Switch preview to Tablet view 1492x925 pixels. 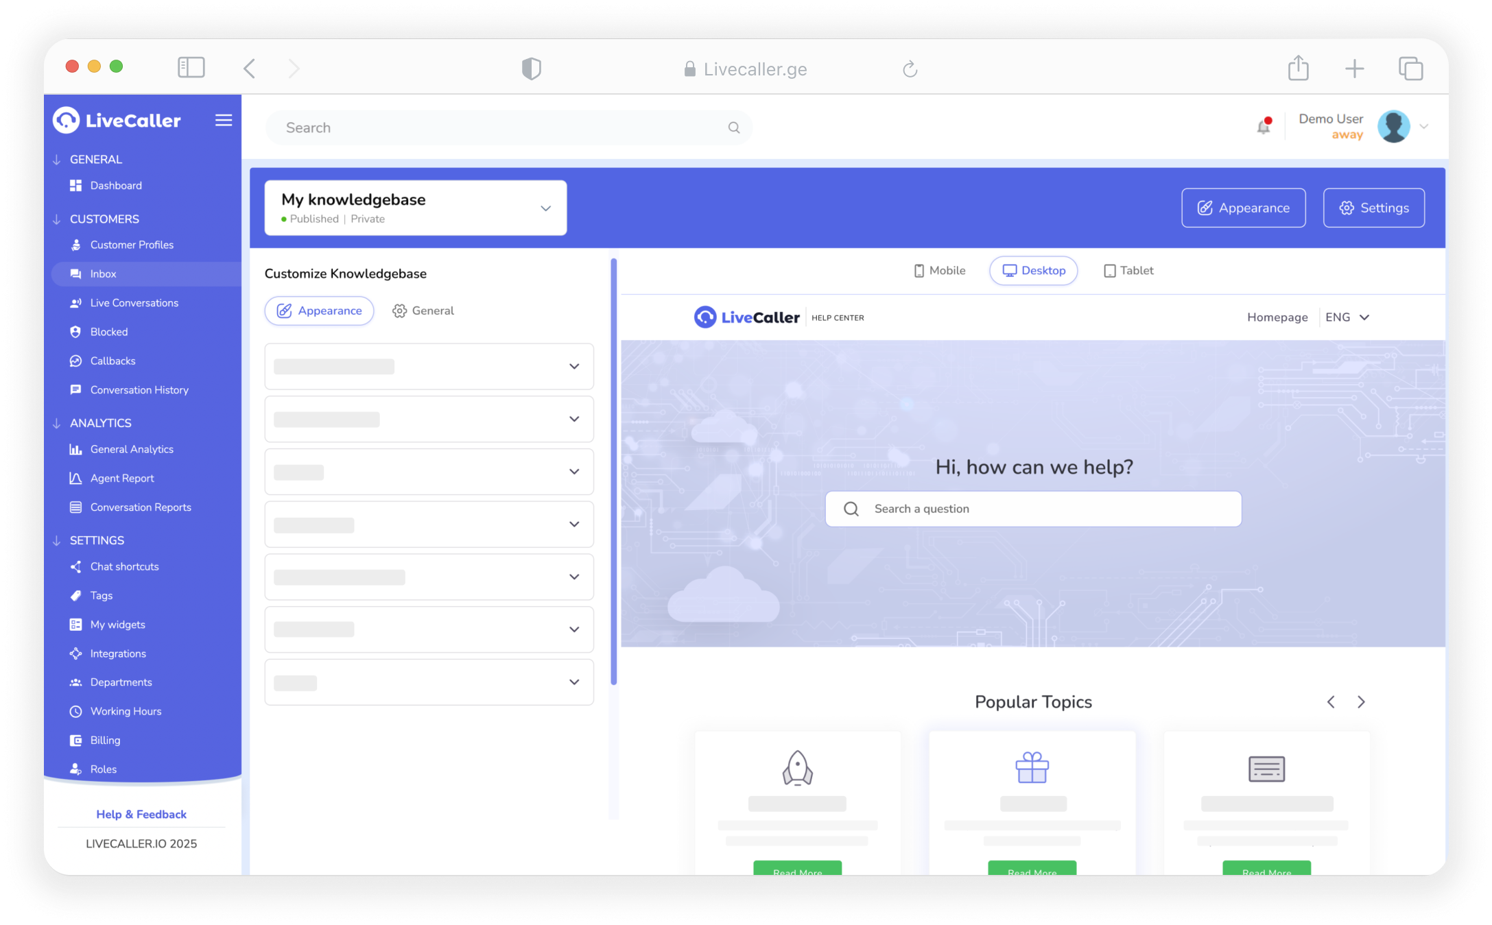click(1128, 271)
